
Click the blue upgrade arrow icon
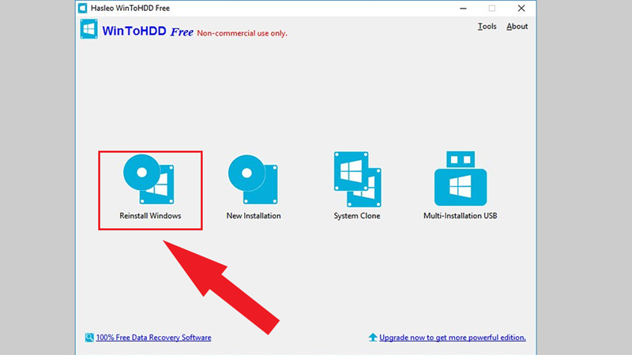coord(373,338)
